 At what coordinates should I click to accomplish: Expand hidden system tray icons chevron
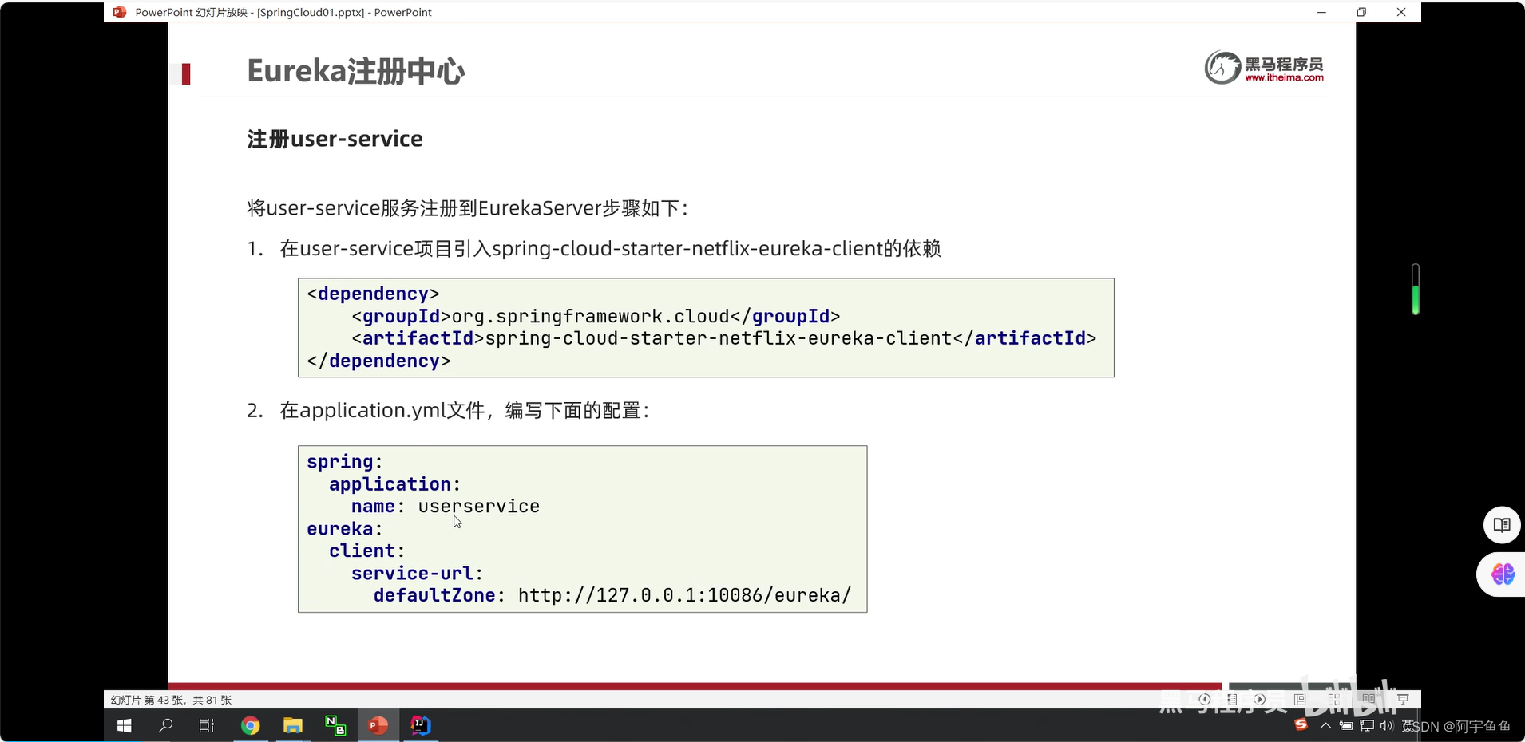point(1325,725)
